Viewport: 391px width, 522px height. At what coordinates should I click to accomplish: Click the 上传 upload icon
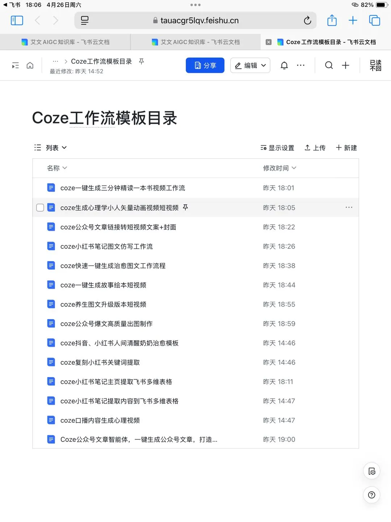pyautogui.click(x=315, y=148)
